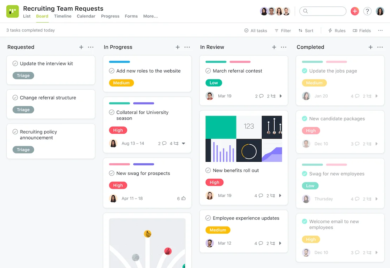
Task: Mark Update the interview kit as complete
Action: point(15,63)
